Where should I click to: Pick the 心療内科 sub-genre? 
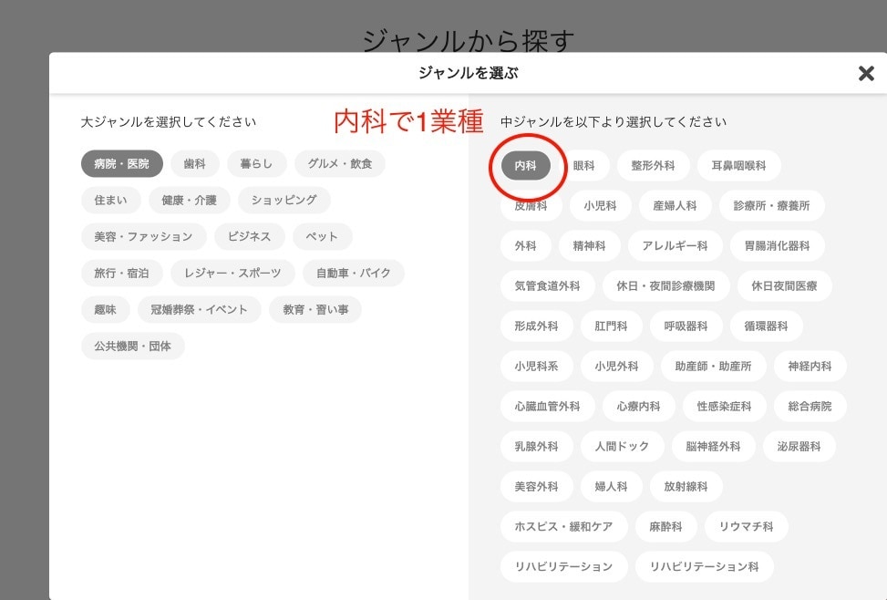(x=639, y=407)
